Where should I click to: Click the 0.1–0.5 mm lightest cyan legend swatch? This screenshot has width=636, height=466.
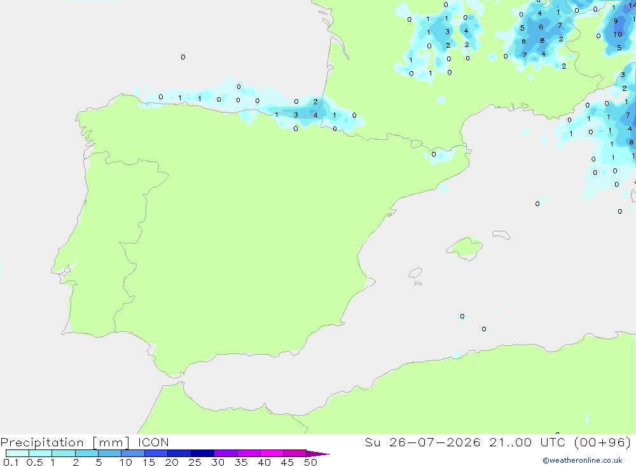[x=17, y=453]
